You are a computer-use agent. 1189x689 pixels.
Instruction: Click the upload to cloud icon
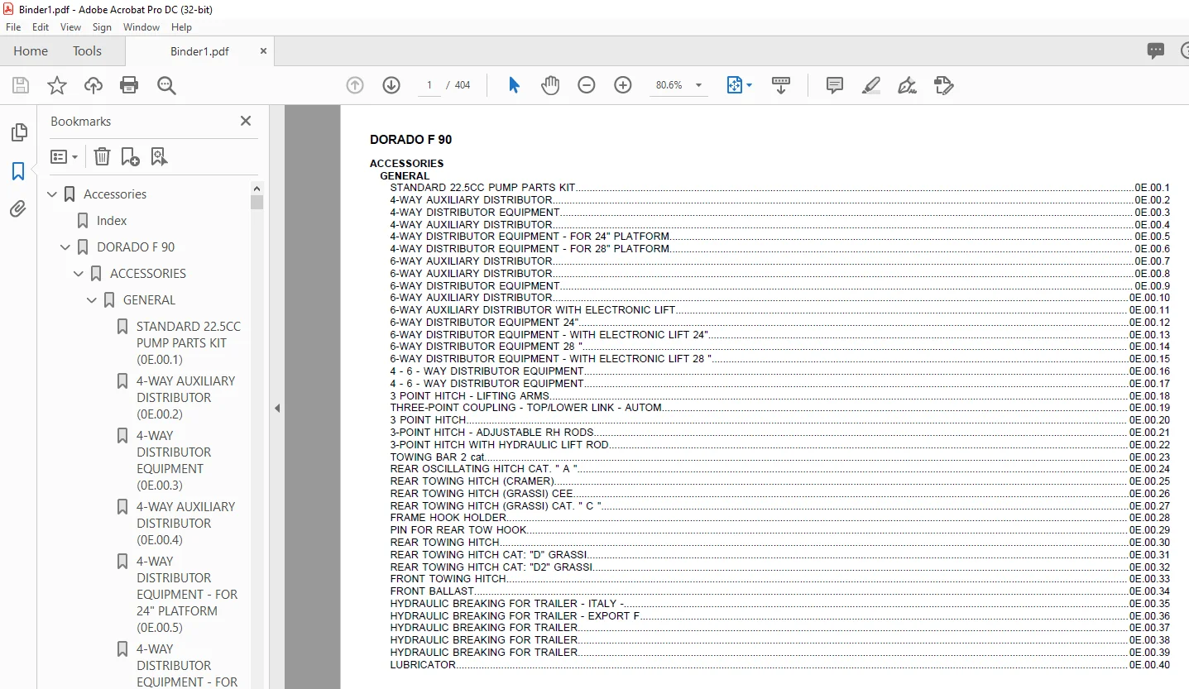(93, 85)
